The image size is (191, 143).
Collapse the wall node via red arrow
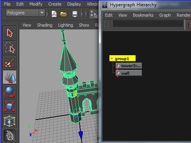[x=117, y=77]
